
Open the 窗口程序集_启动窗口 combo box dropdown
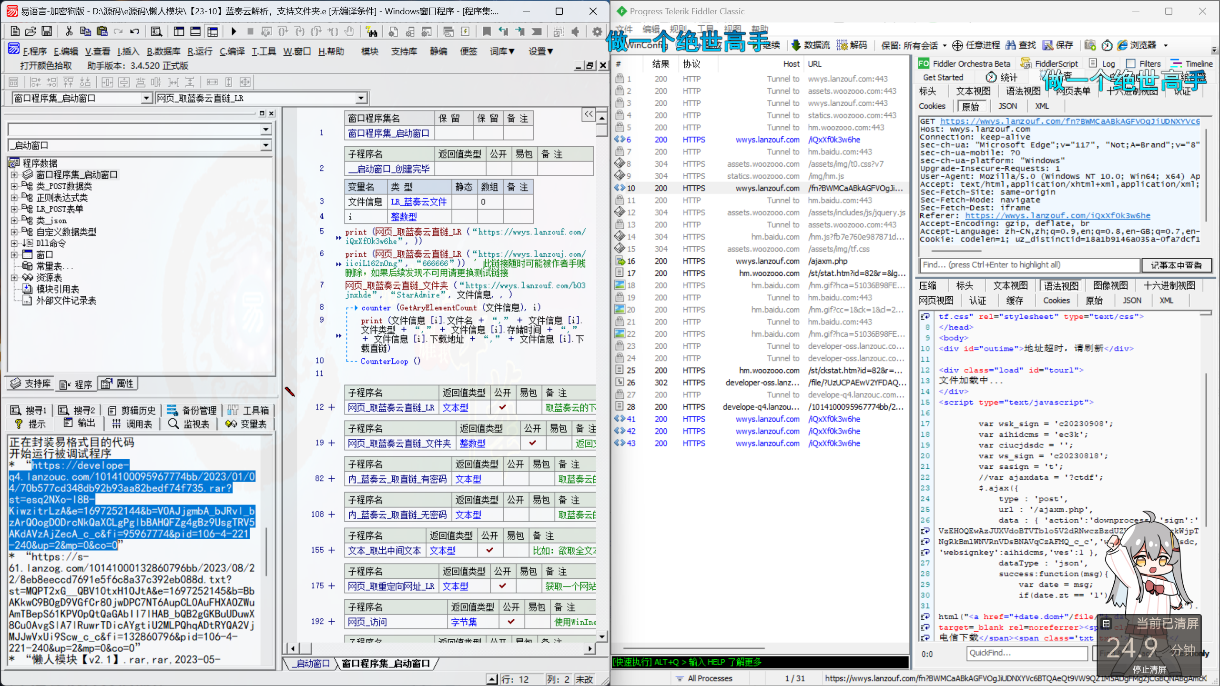146,98
